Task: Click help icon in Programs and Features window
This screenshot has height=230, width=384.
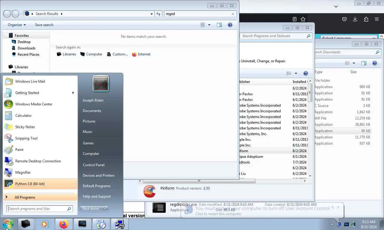Action: point(306,73)
